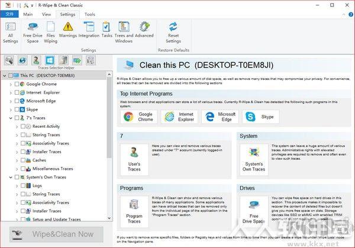Check the 7's Traces checkbox
This screenshot has height=248, width=355.
click(x=17, y=118)
